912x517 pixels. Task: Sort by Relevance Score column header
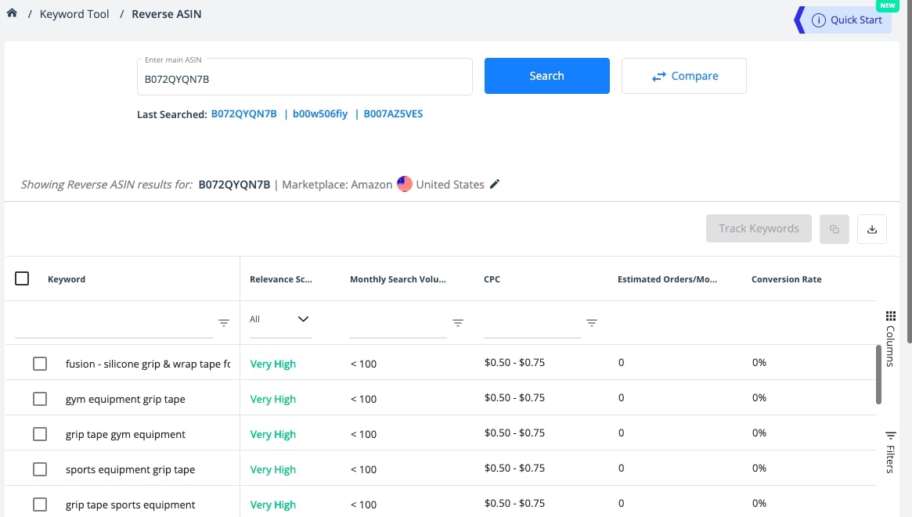pyautogui.click(x=281, y=279)
